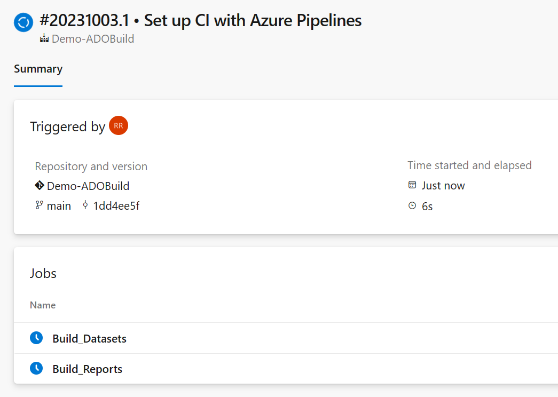Click the branch icon next to main
Image resolution: width=558 pixels, height=397 pixels.
(40, 205)
